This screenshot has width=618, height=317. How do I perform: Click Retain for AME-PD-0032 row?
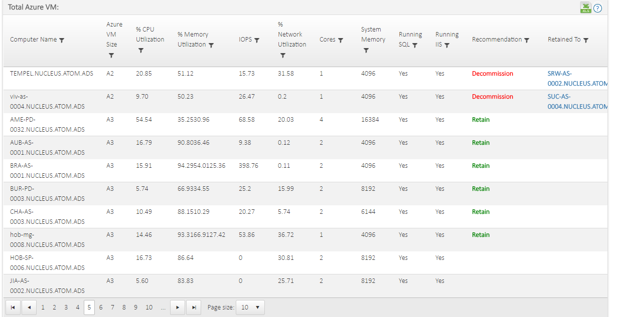click(481, 120)
